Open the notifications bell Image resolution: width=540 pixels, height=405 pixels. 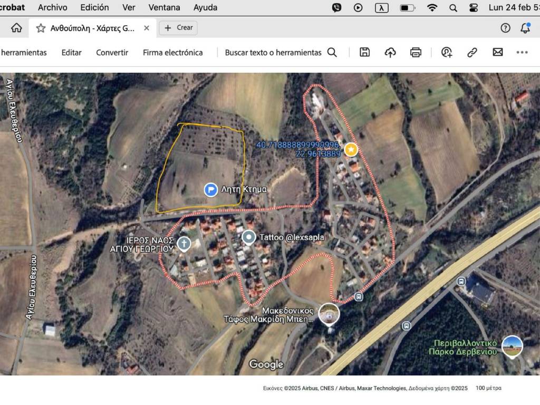[525, 28]
